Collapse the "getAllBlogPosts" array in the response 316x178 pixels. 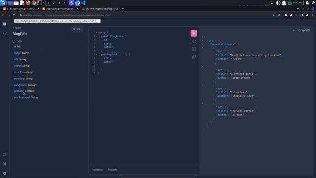[x=203, y=44]
